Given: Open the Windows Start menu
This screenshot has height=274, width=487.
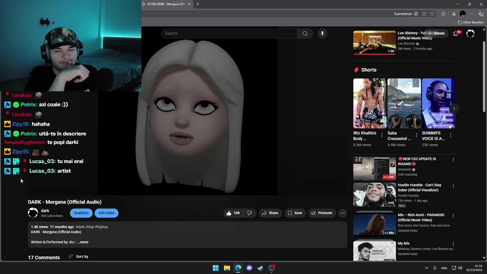Looking at the screenshot, I should coord(216,268).
